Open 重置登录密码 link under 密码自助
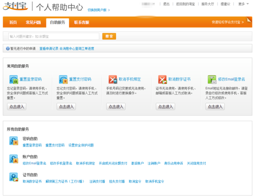Screen dimensions: 263x196 point(32,145)
